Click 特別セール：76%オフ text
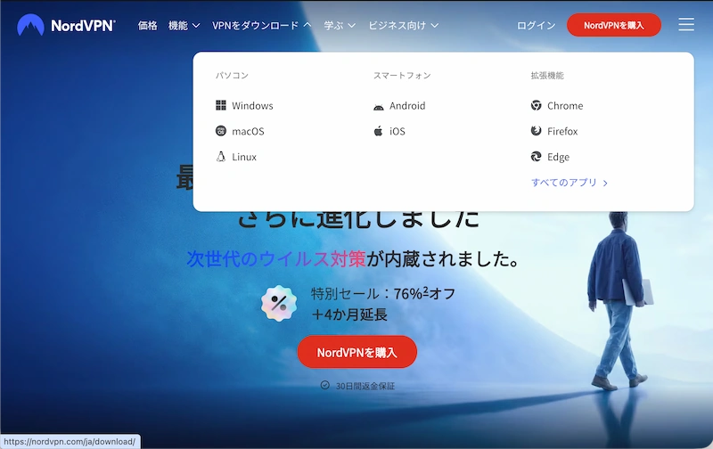Viewport: 713px width, 449px height. [x=383, y=294]
